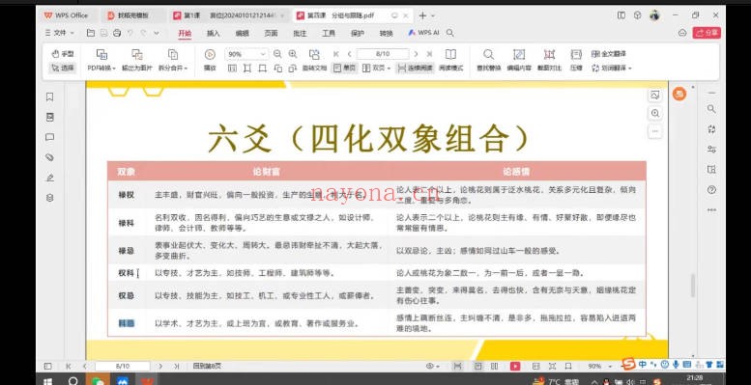The image size is (751, 385).
Task: Open the 文件 file menu
Action: tap(59, 33)
